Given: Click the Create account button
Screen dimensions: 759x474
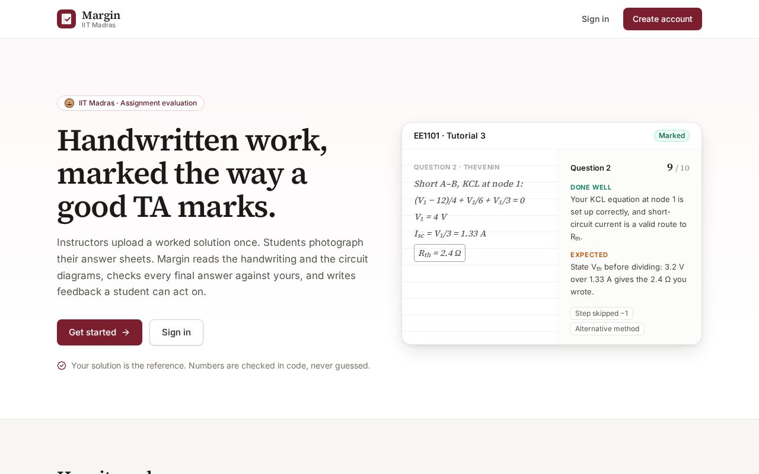Looking at the screenshot, I should tap(662, 19).
